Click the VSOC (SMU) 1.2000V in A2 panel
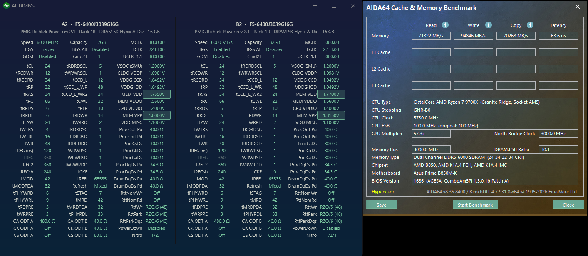This screenshot has height=256, width=588. coord(156,66)
